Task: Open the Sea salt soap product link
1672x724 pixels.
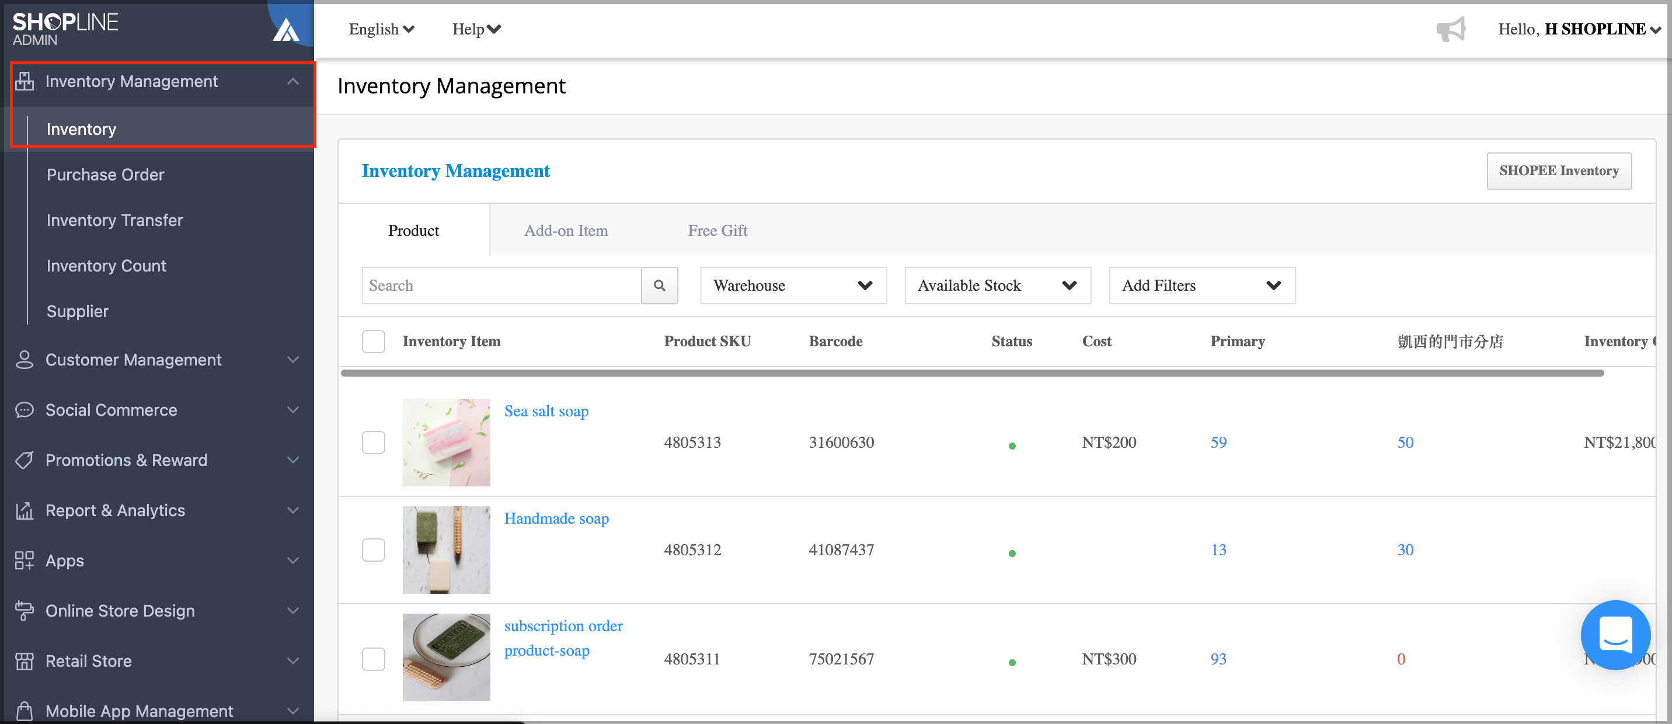Action: 546,411
